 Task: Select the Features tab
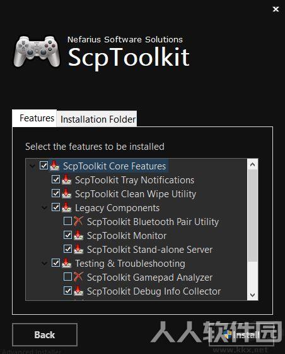(37, 118)
